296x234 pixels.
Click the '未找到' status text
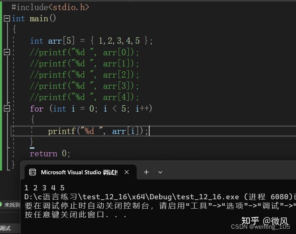point(12,205)
